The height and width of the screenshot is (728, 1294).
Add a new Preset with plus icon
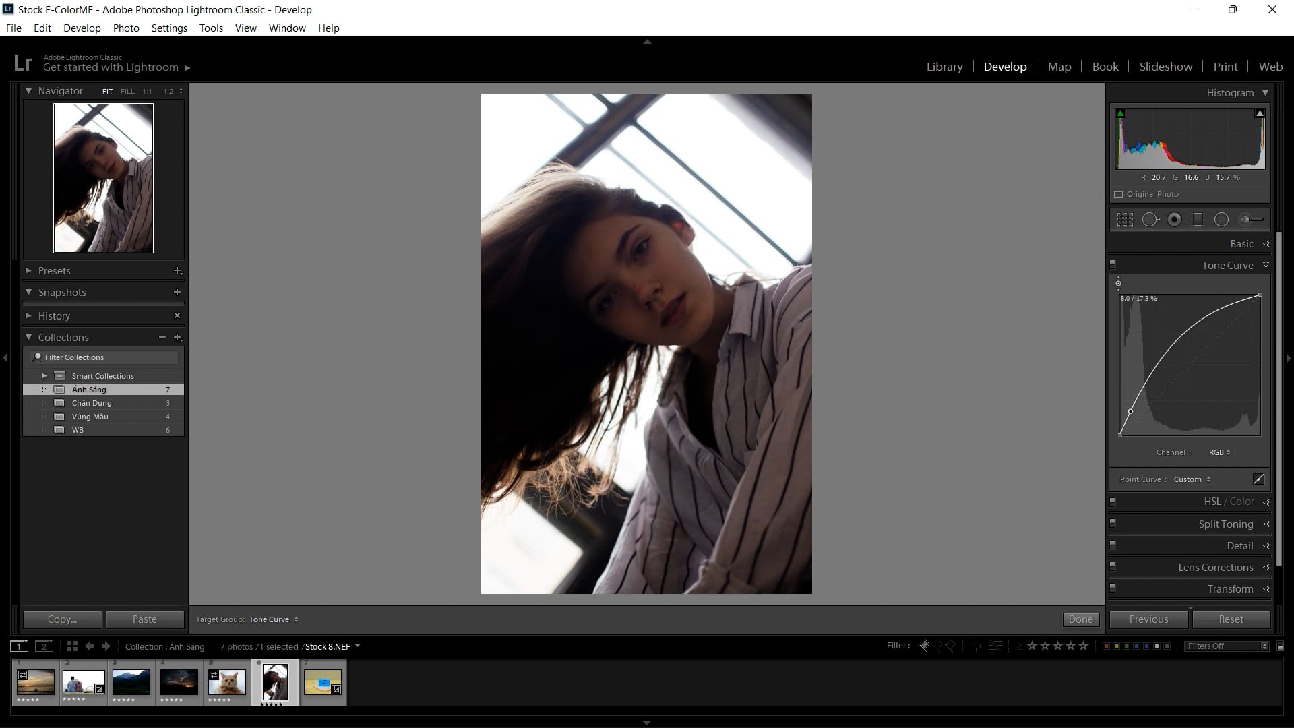177,270
